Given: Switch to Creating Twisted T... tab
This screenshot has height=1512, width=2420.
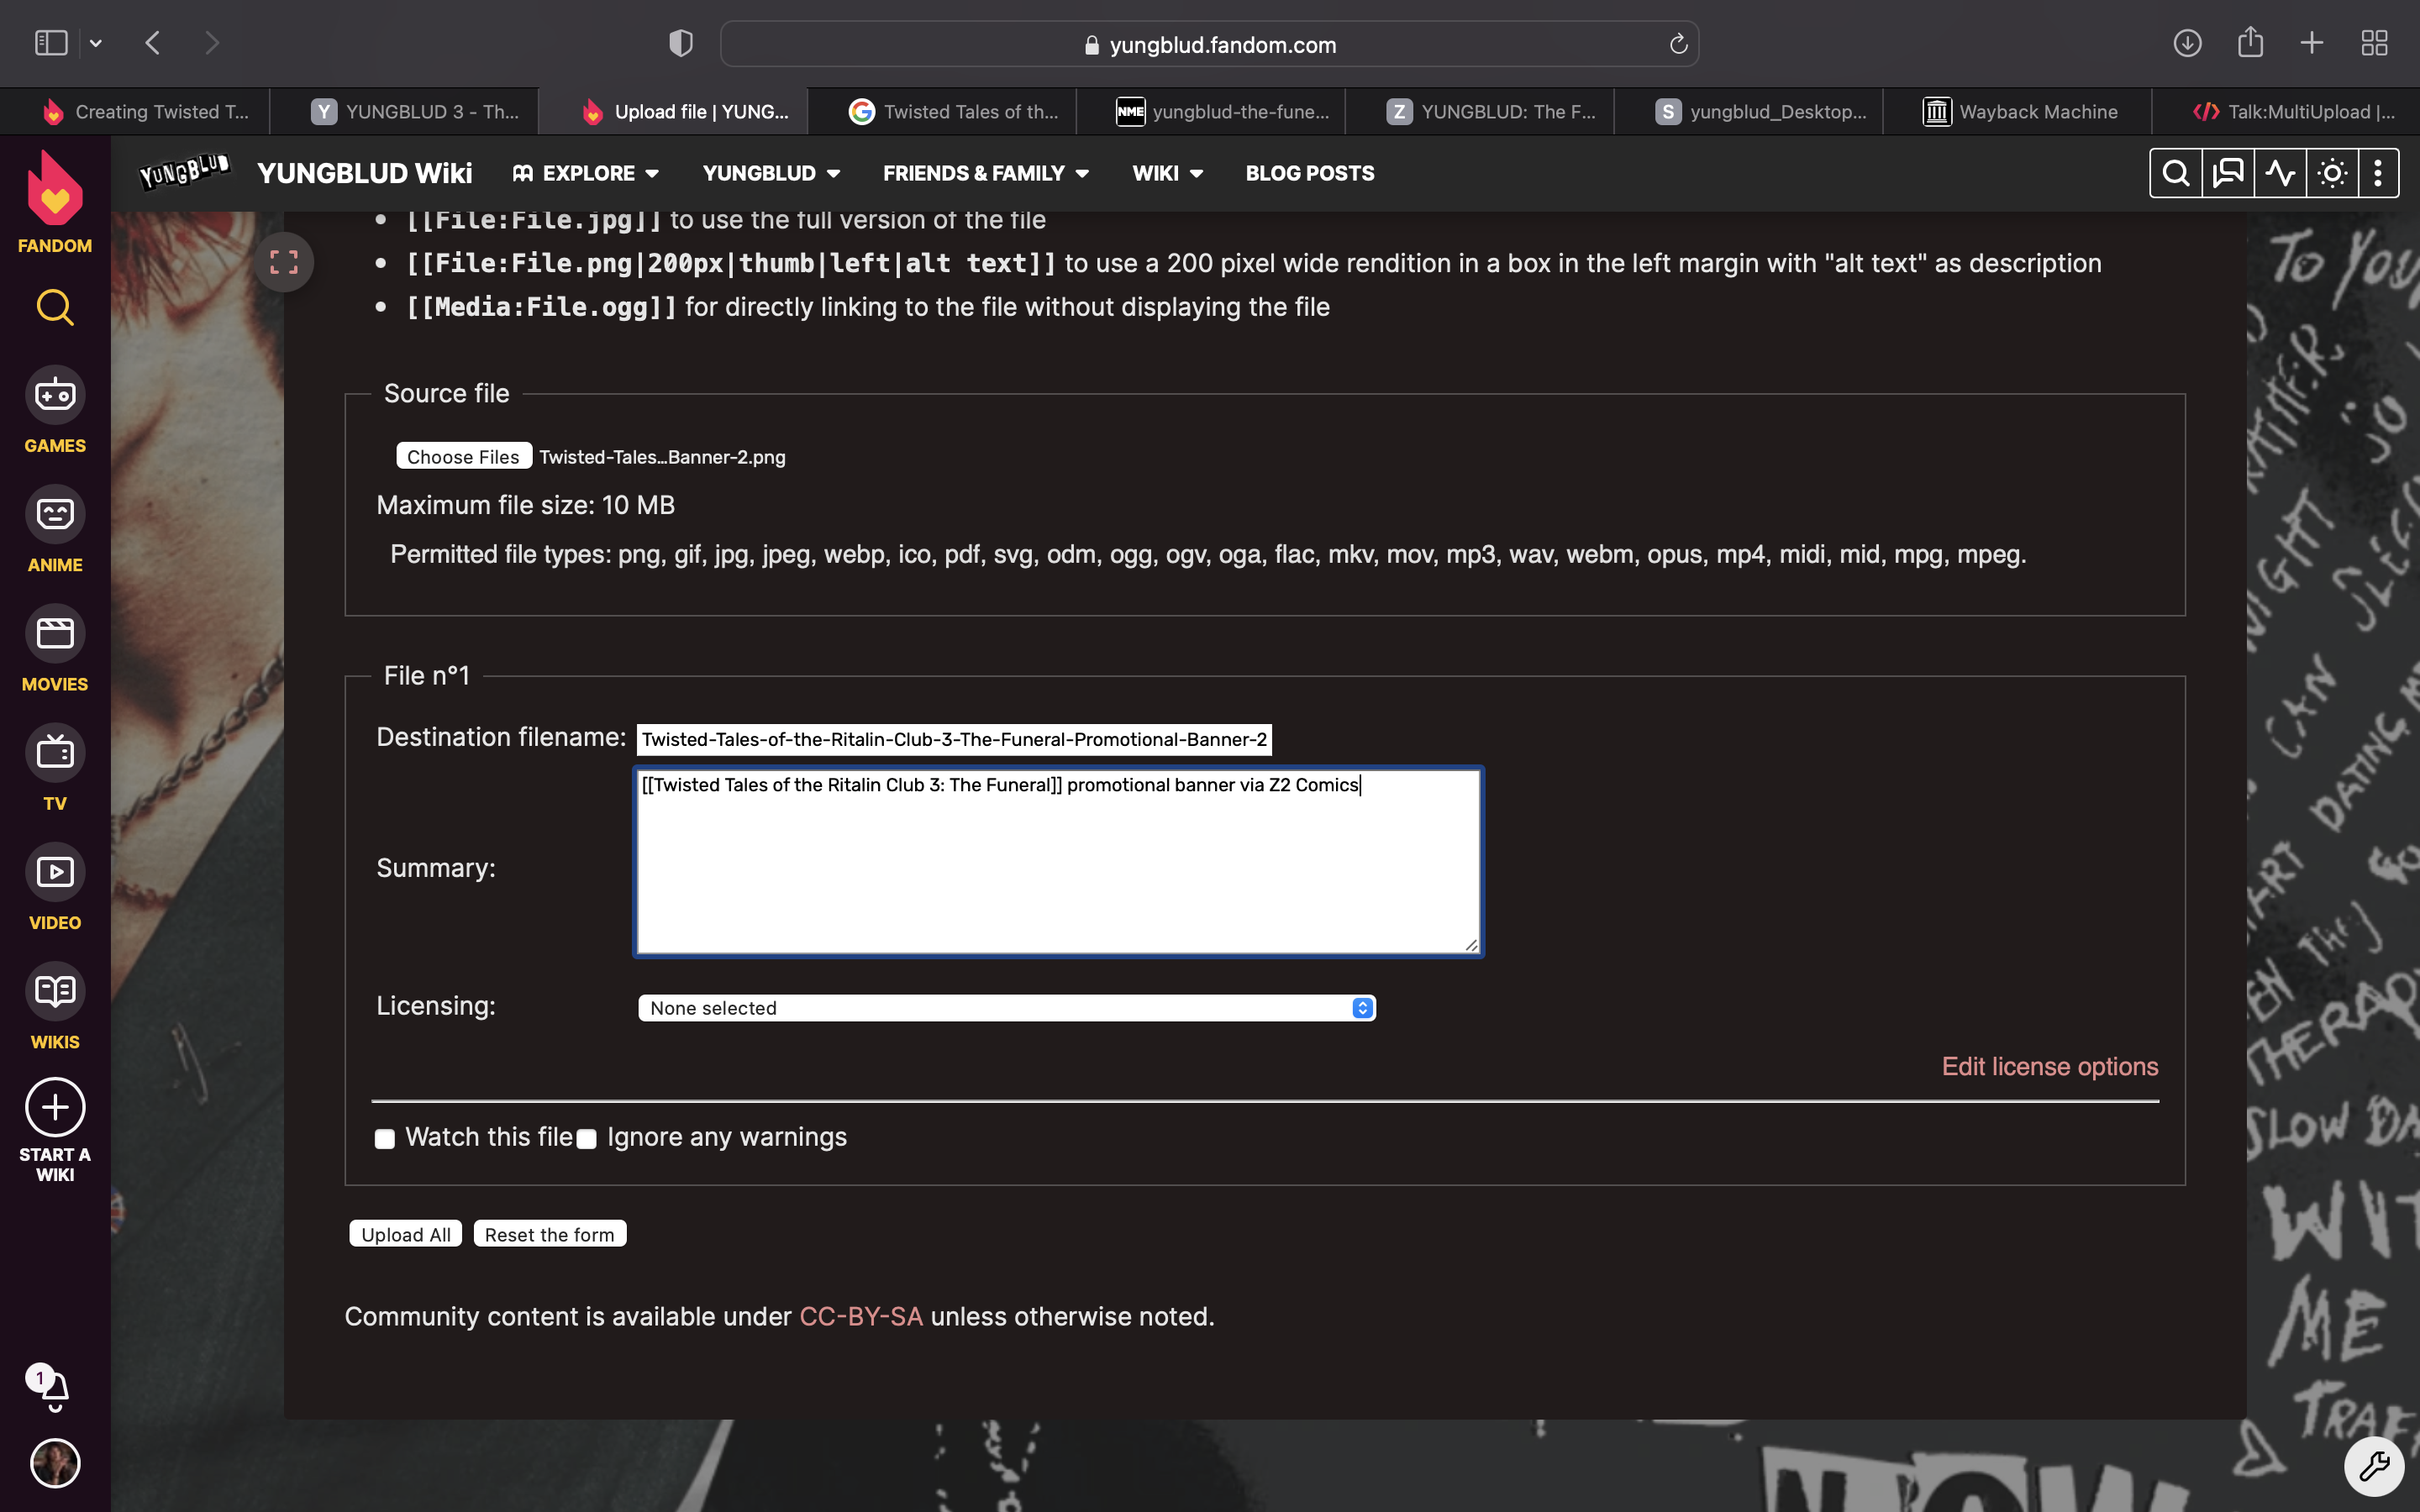Looking at the screenshot, I should click(x=135, y=112).
